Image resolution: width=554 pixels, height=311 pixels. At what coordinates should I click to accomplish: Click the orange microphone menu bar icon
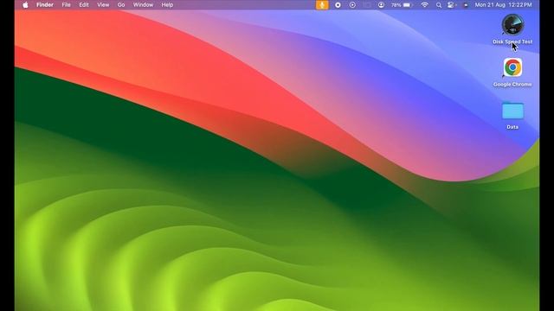tap(322, 5)
